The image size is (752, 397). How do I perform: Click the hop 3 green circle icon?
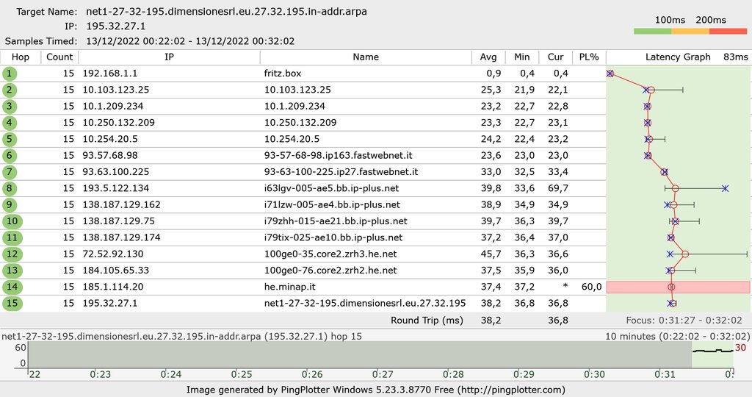coord(9,106)
